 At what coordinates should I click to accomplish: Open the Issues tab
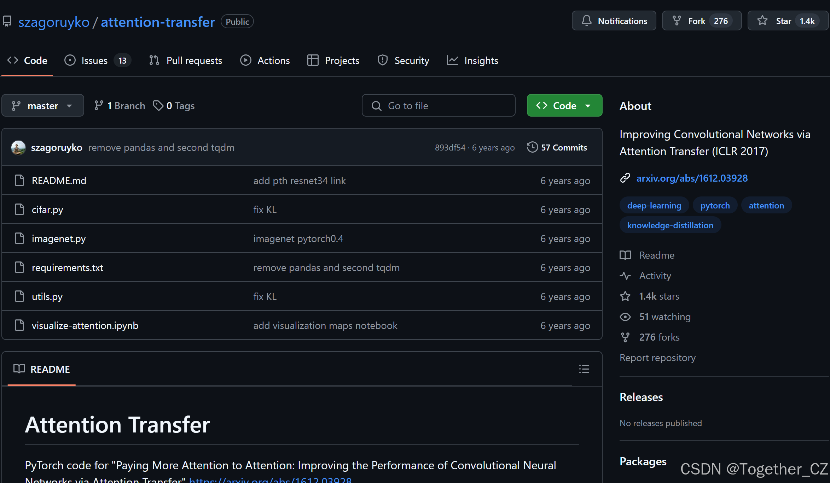[98, 60]
